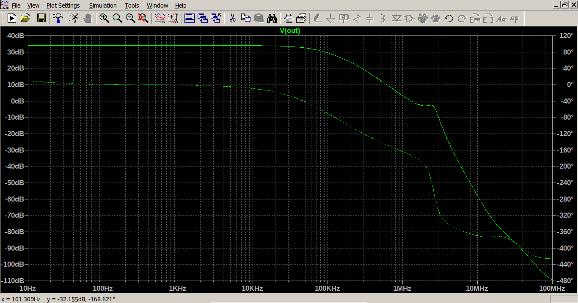Image resolution: width=578 pixels, height=303 pixels.
Task: Click the Redo arrow icon
Action: [x=462, y=18]
